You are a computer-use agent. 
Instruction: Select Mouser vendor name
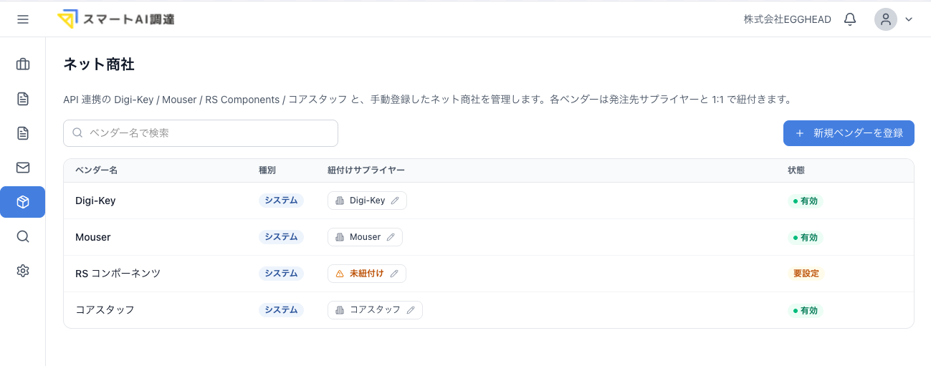(93, 237)
